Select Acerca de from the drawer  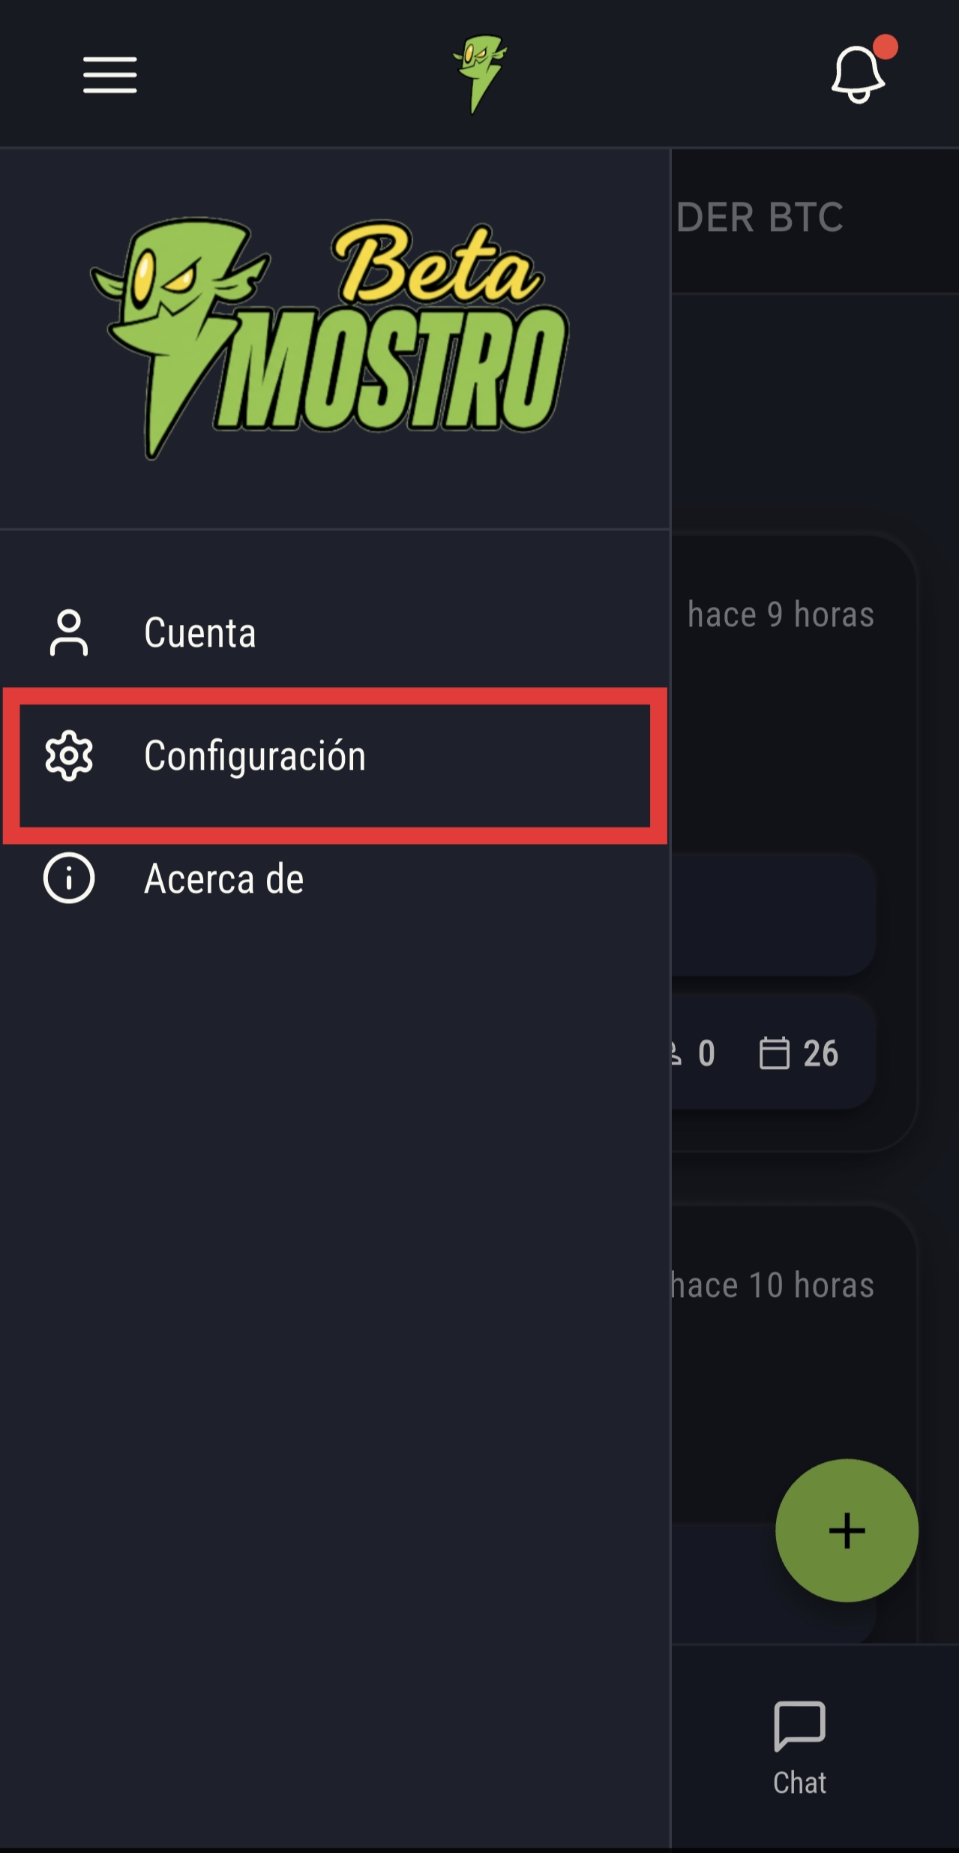pyautogui.click(x=223, y=880)
